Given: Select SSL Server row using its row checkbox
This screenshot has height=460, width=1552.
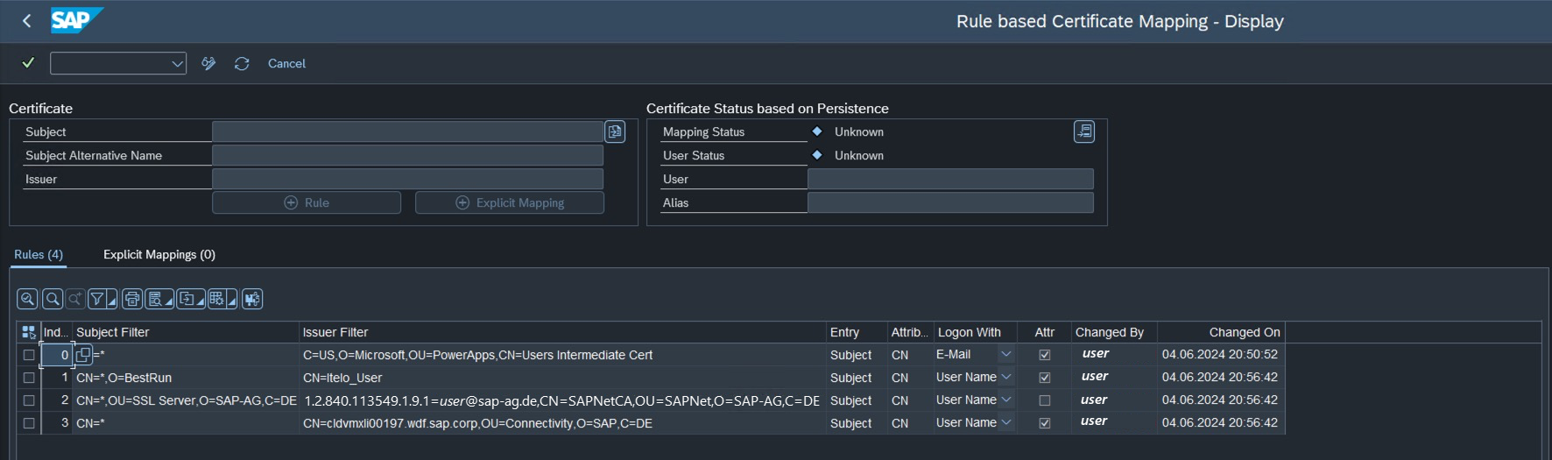Looking at the screenshot, I should 29,400.
